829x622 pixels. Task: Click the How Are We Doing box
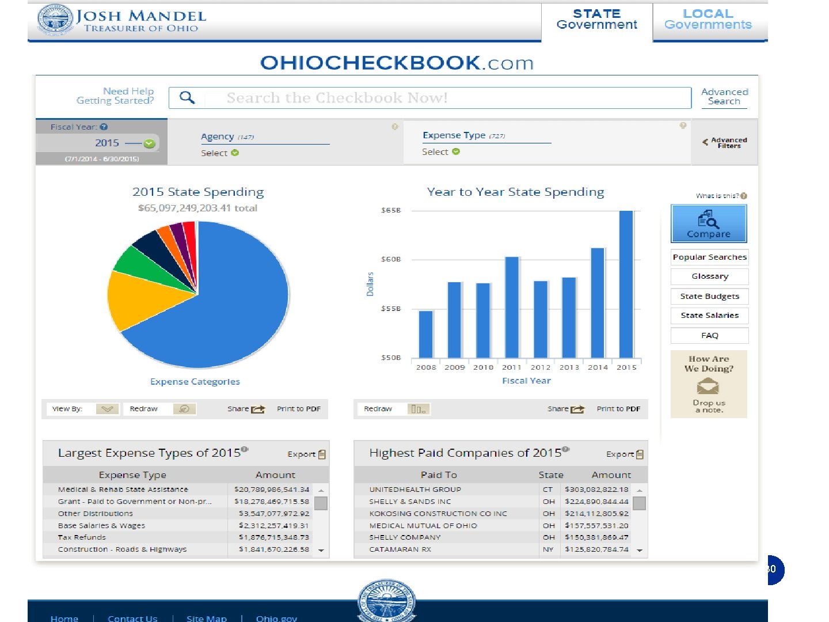pyautogui.click(x=709, y=384)
